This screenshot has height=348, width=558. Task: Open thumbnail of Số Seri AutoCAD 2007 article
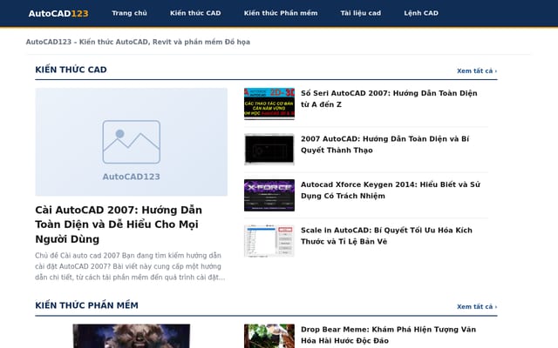tap(269, 104)
